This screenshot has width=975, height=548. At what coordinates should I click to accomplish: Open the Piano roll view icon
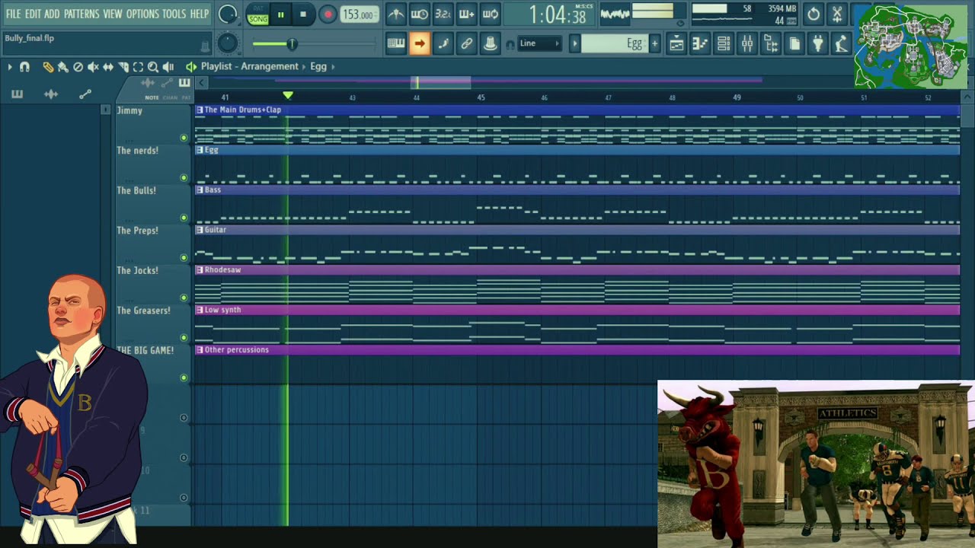(700, 43)
